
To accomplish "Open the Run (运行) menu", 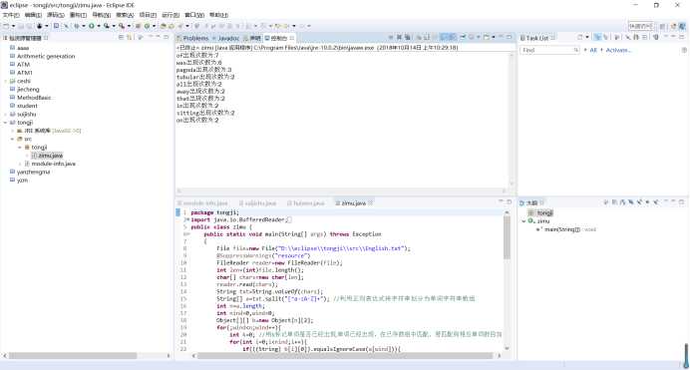I will (171, 15).
